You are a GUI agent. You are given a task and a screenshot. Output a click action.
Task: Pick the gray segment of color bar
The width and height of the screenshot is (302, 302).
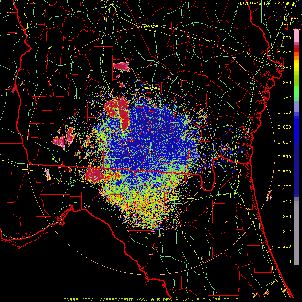296,233
